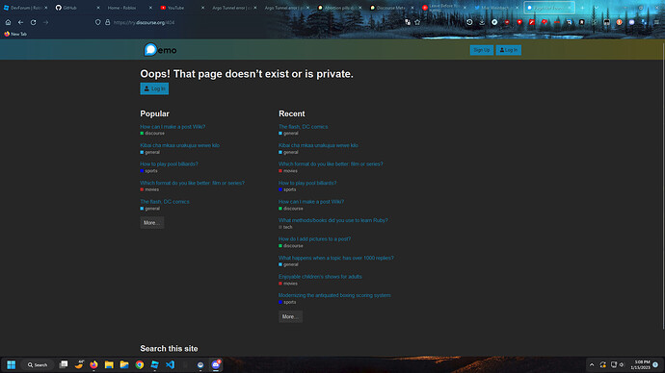The height and width of the screenshot is (373, 665).
Task: Click tech category under Ruby topic
Action: (285, 227)
